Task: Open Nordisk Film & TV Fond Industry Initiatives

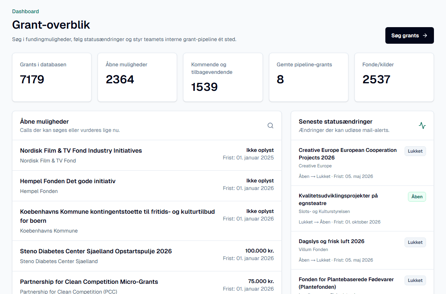Action: [x=147, y=155]
